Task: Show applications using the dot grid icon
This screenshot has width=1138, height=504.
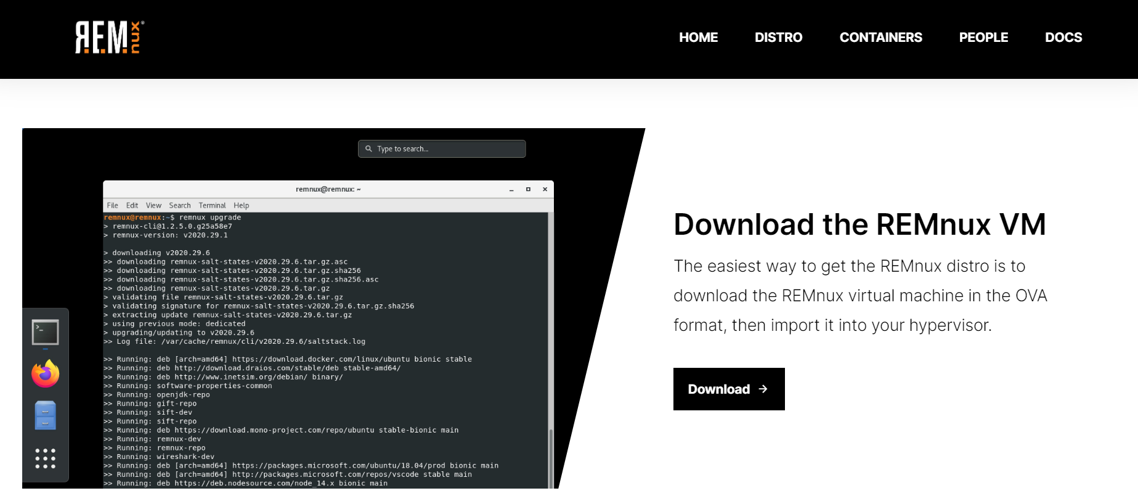Action: (45, 458)
